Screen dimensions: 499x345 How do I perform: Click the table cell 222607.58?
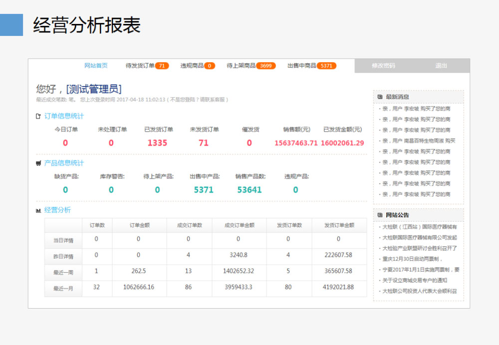point(338,255)
